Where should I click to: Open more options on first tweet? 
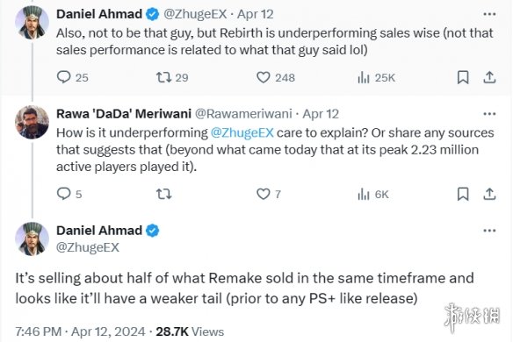pos(489,14)
